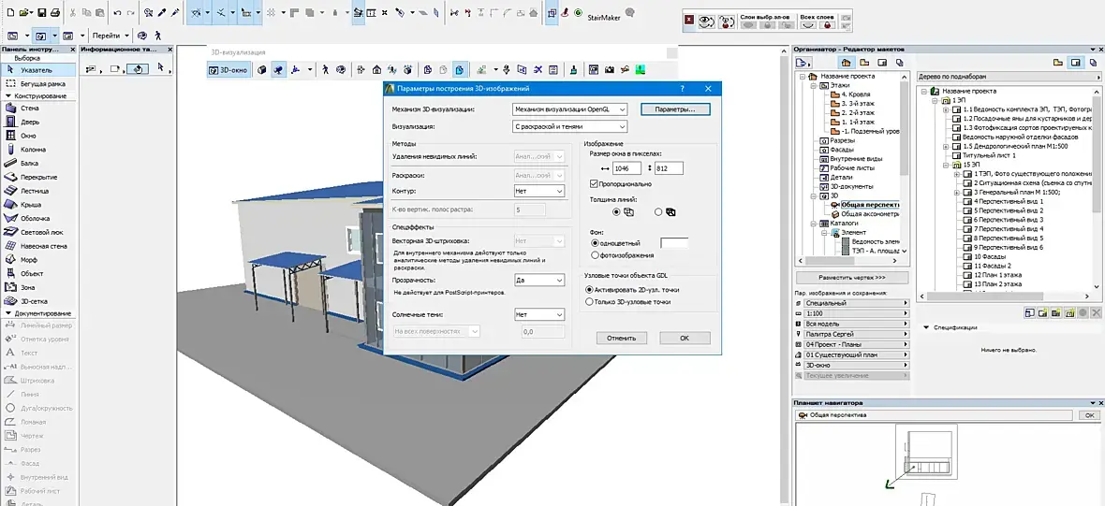Click the background color swatch beside одноцветный
The height and width of the screenshot is (506, 1105).
[x=673, y=243]
